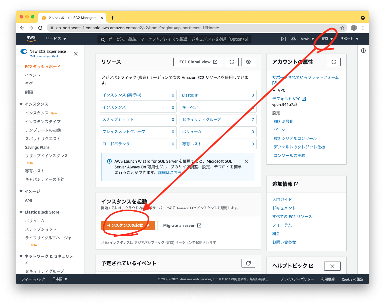Open the インスタンス (実行中) resource tile
Image resolution: width=385 pixels, height=305 pixels.
click(138, 95)
